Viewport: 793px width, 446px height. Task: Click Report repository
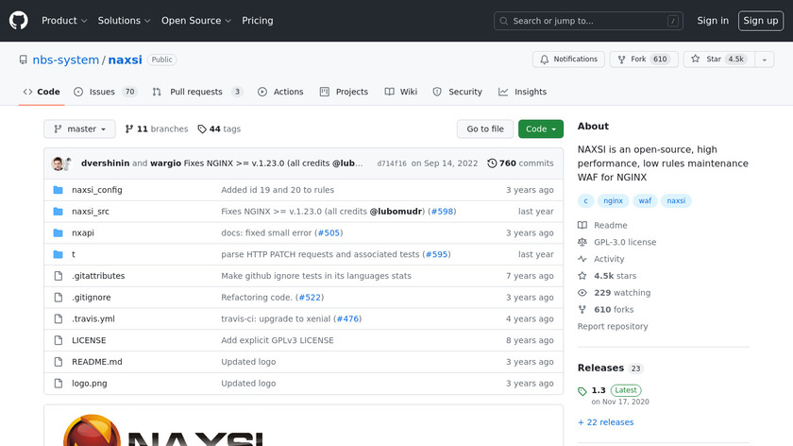point(613,327)
